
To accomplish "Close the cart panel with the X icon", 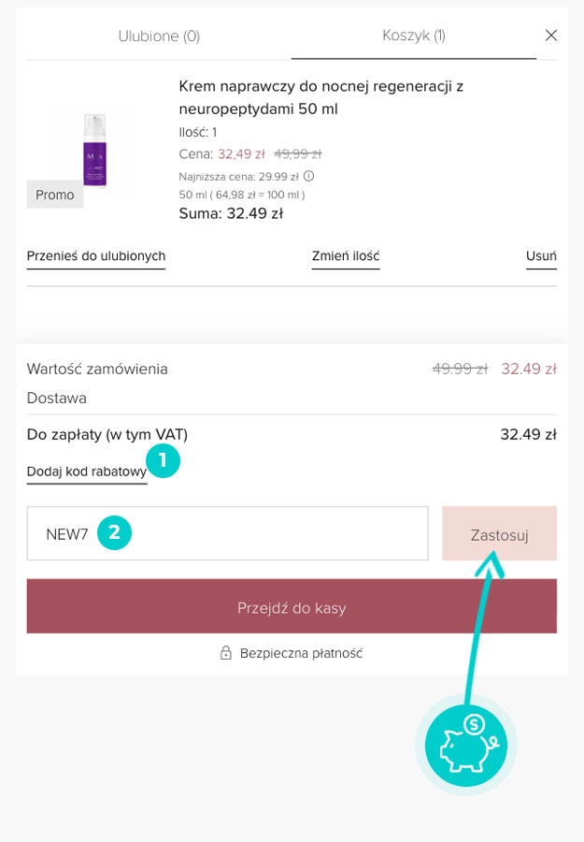I will point(551,36).
